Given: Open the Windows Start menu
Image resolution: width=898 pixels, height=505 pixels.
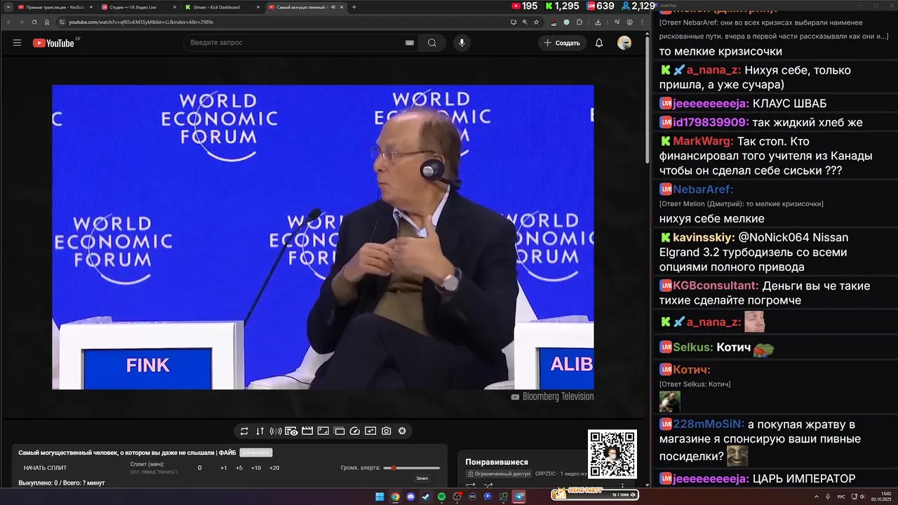Looking at the screenshot, I should pos(380,497).
